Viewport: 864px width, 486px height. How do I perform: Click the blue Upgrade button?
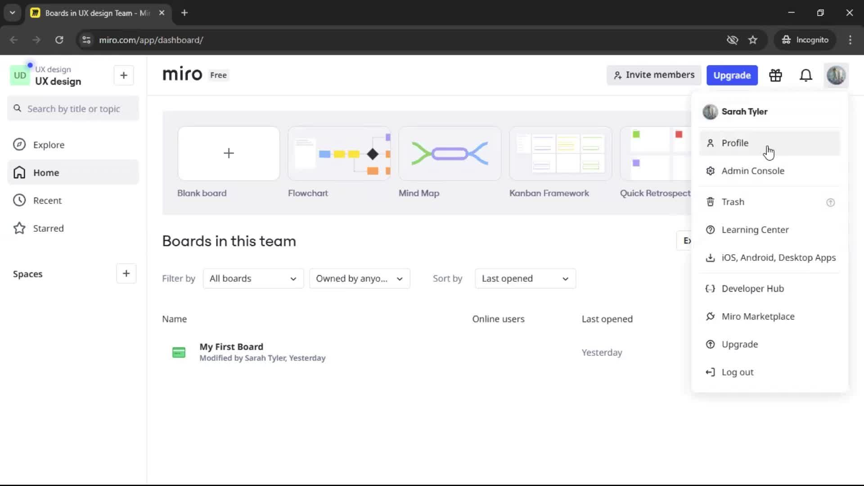(732, 75)
